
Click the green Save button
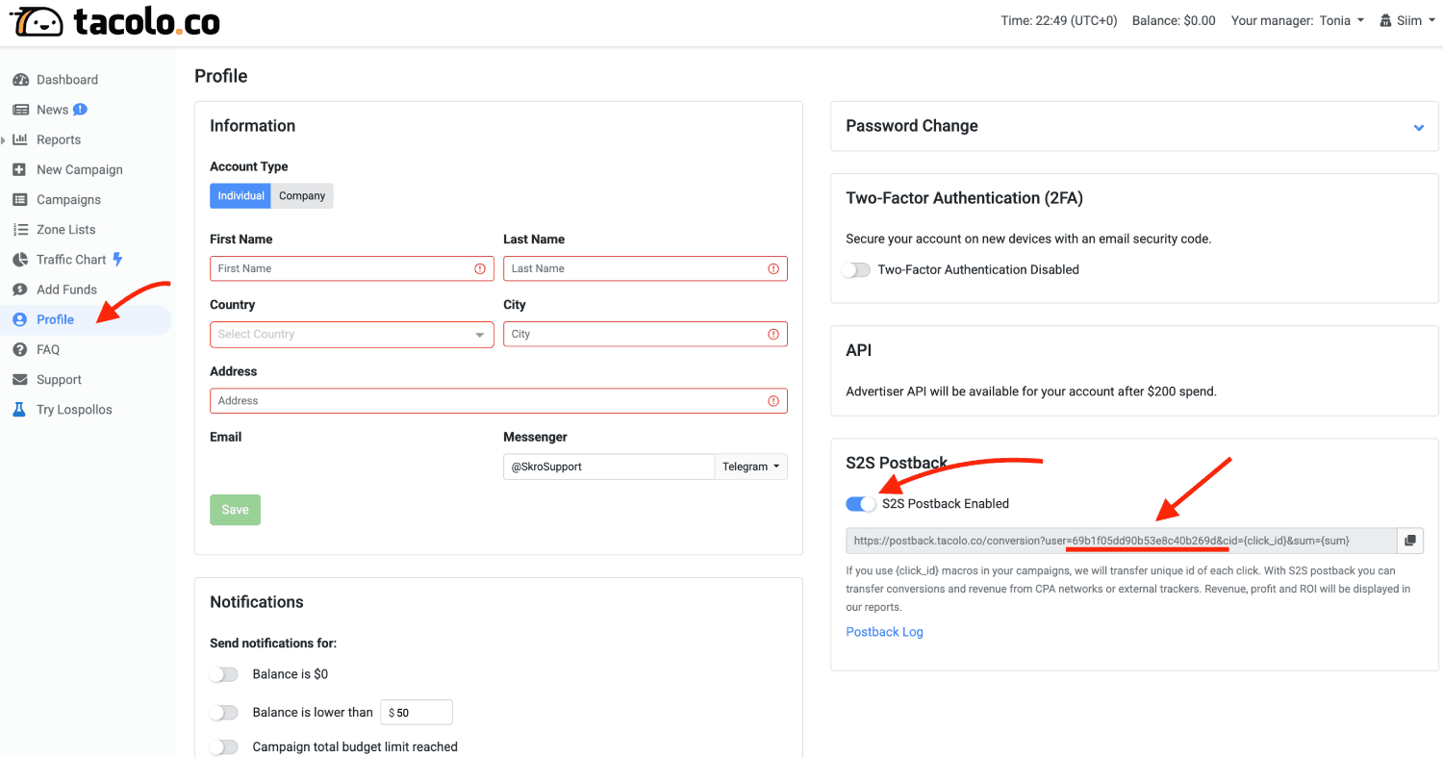pos(235,510)
